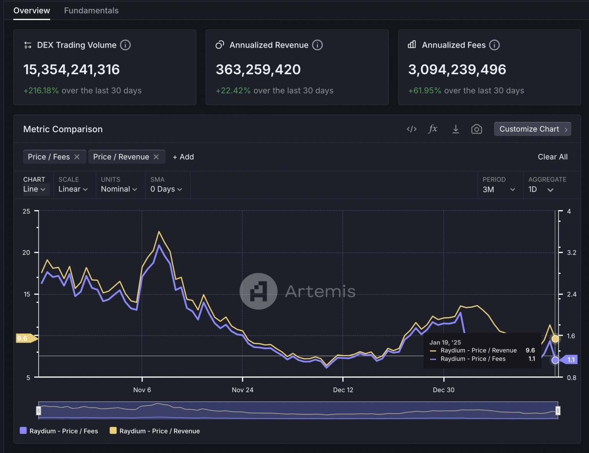This screenshot has height=453, width=589.
Task: Click the Annualized Fees bar chart icon
Action: (x=412, y=44)
